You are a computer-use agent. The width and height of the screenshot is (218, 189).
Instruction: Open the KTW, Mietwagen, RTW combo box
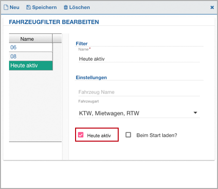pyautogui.click(x=139, y=113)
